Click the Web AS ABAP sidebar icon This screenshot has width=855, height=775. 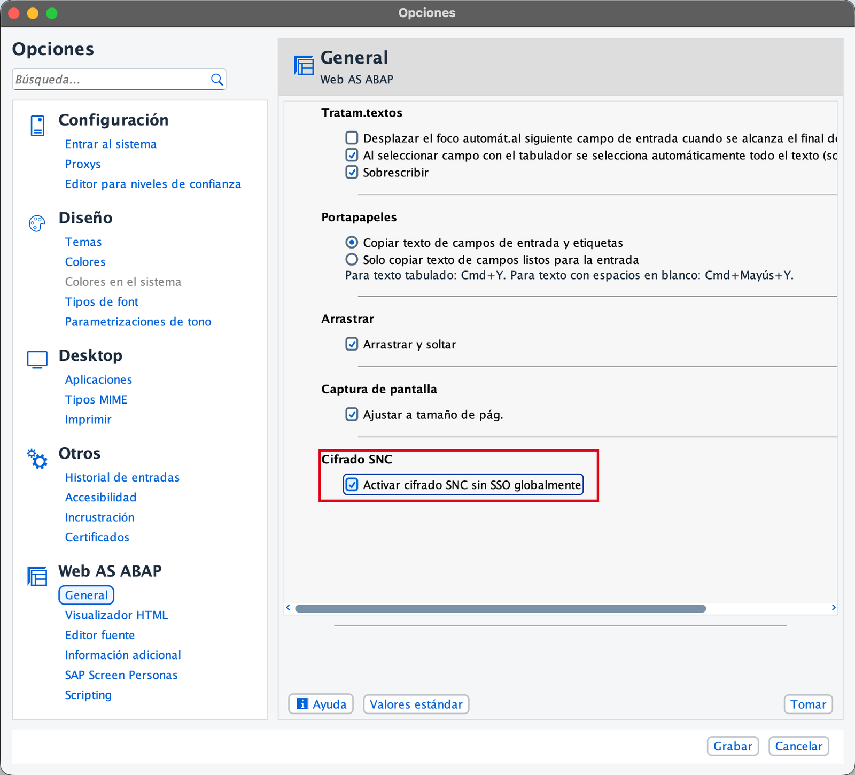(37, 576)
